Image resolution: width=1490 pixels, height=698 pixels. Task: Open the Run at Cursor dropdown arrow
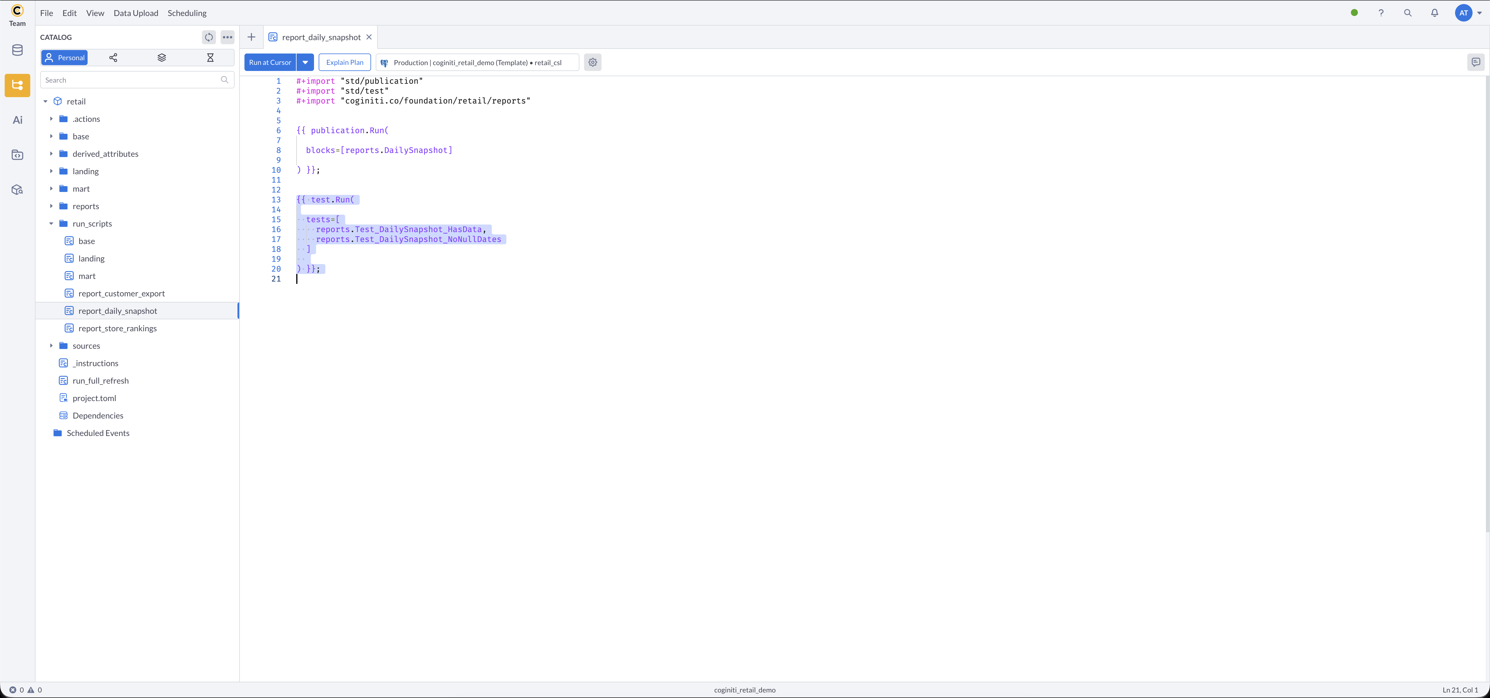tap(305, 62)
